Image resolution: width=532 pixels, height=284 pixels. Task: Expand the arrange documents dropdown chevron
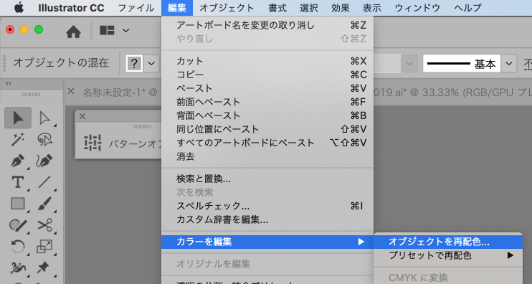(126, 31)
